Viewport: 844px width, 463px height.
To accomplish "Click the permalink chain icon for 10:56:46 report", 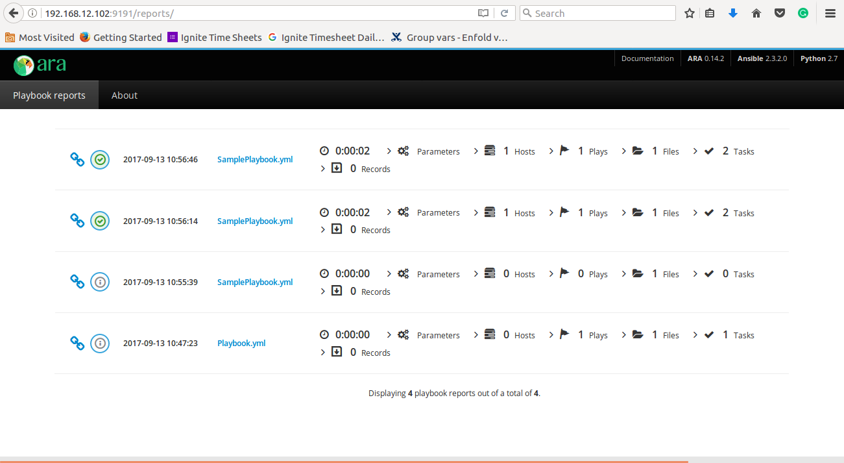I will [77, 160].
